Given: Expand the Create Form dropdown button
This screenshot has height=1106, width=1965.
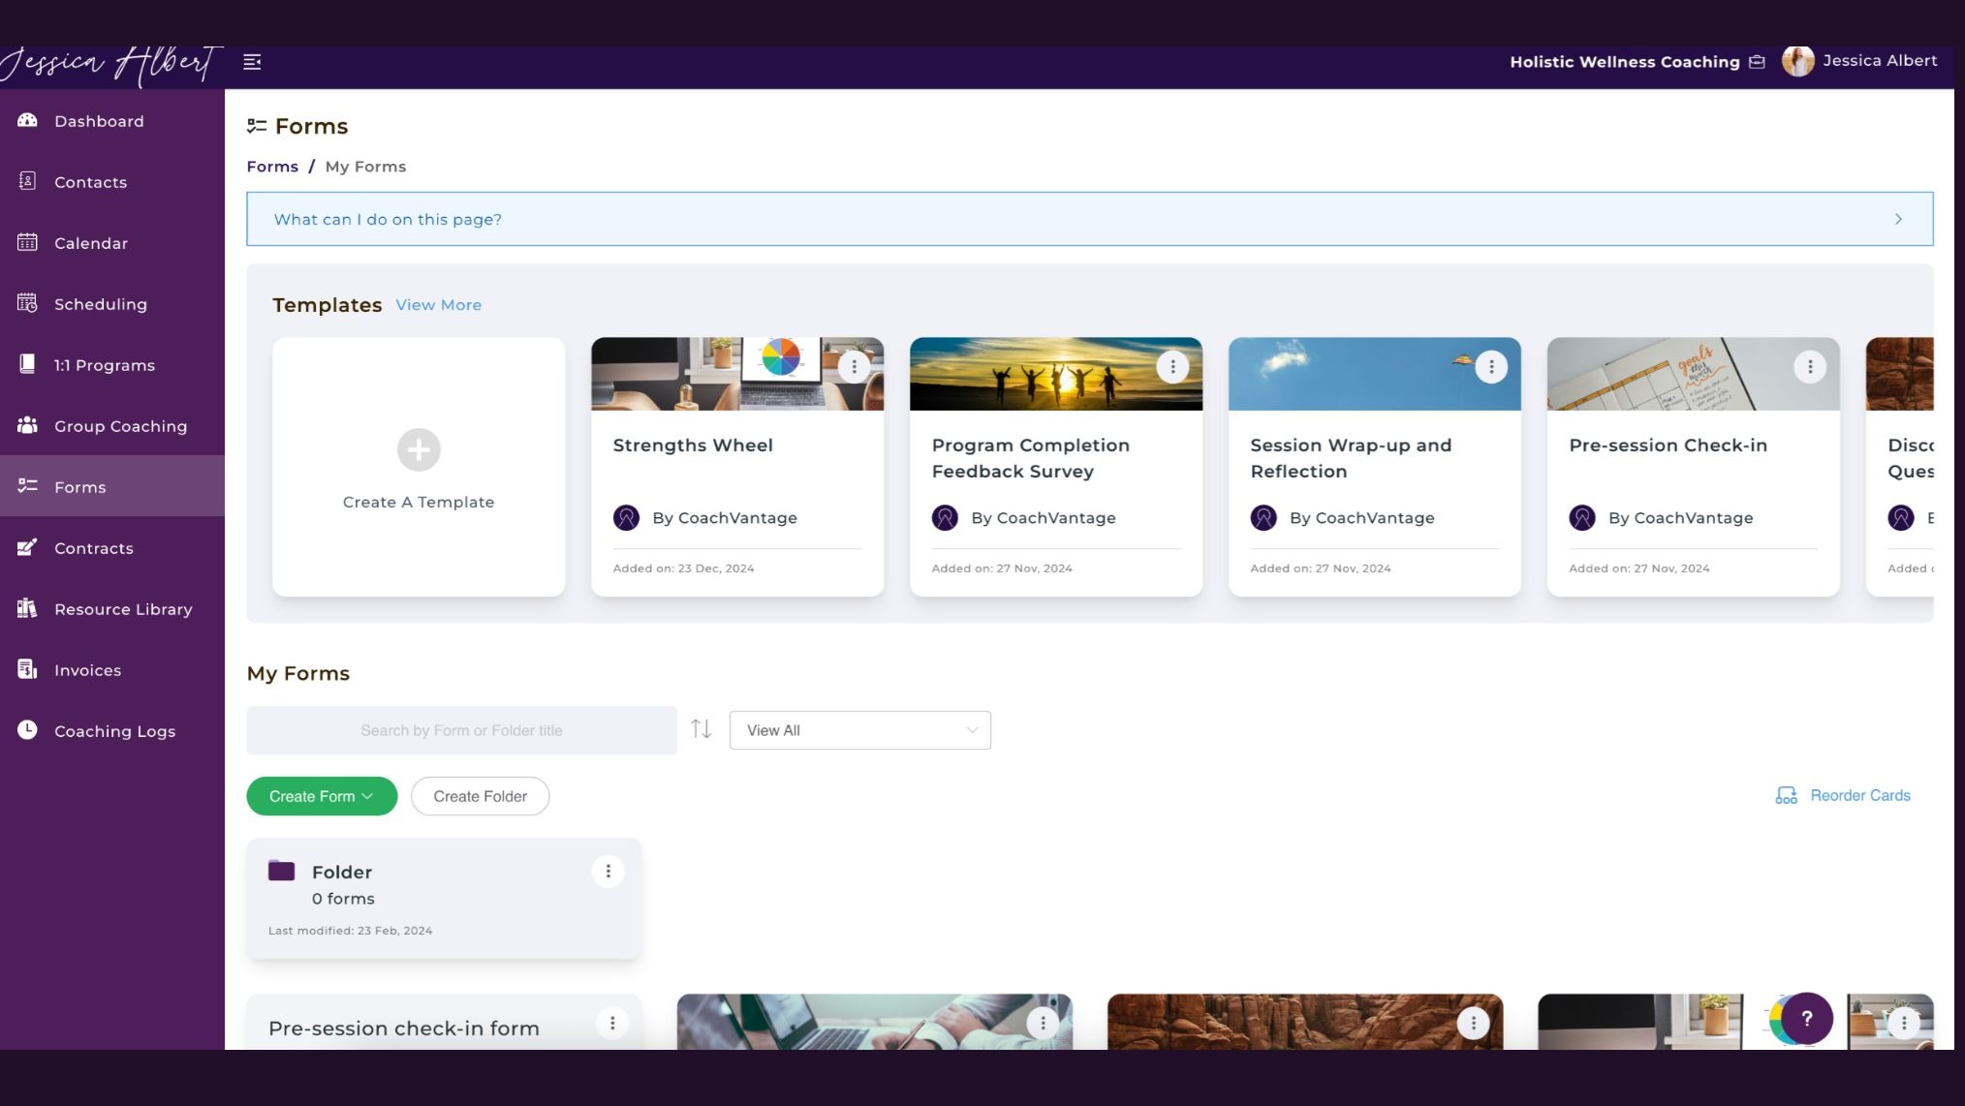Looking at the screenshot, I should point(322,796).
